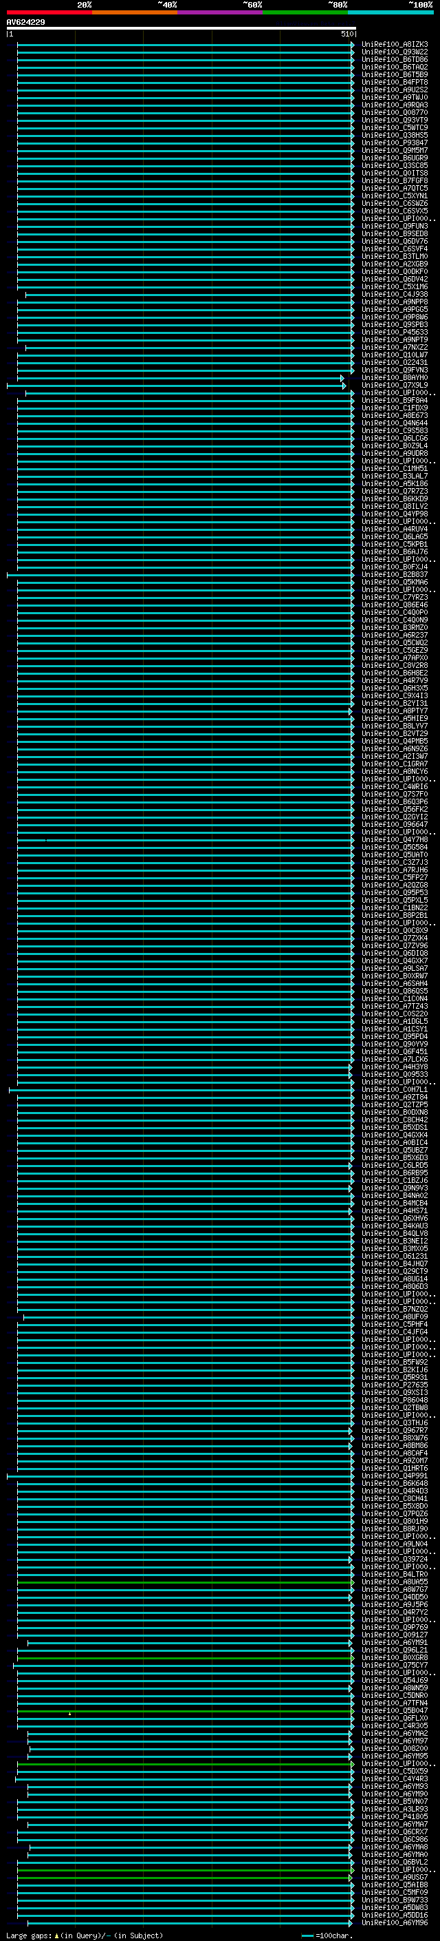440x1941 pixels.
Task: Select the UniRef100_A9NPP8 entry
Action: click(x=395, y=302)
